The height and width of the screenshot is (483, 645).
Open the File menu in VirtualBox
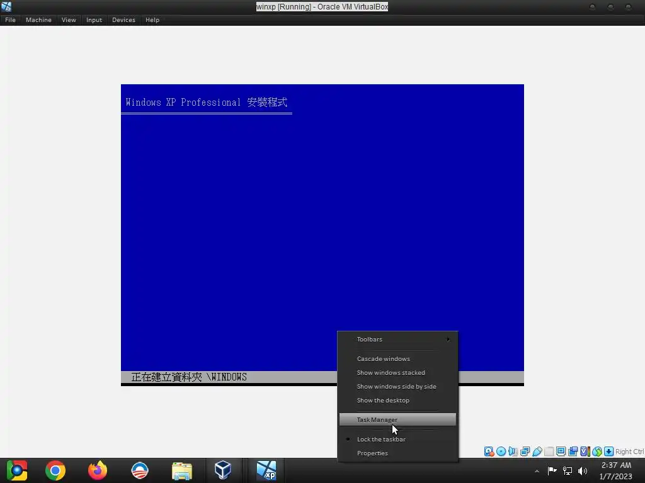click(x=10, y=19)
